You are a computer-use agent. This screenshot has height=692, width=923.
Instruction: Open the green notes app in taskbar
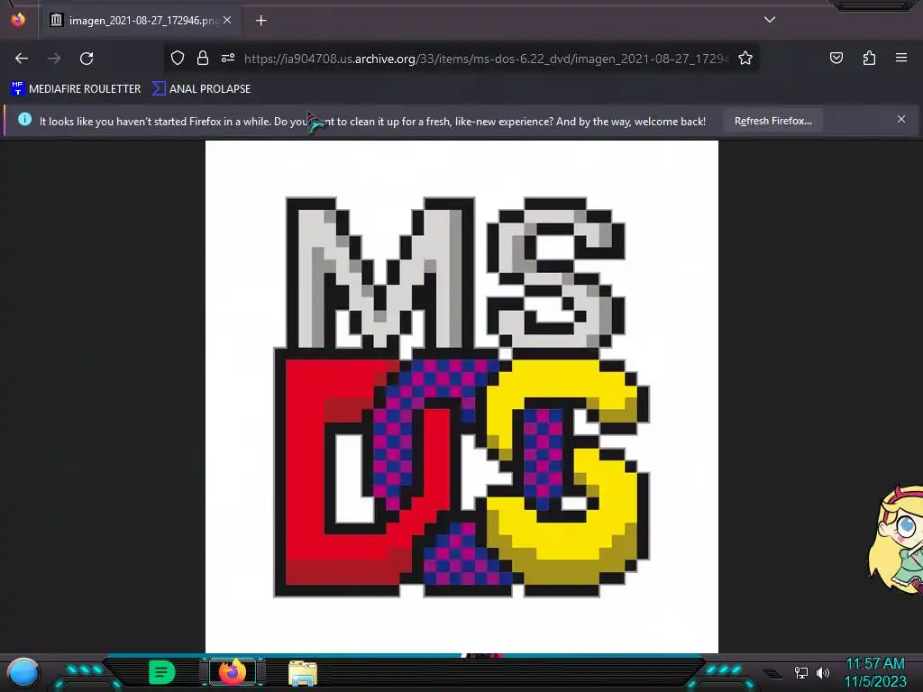click(x=162, y=672)
